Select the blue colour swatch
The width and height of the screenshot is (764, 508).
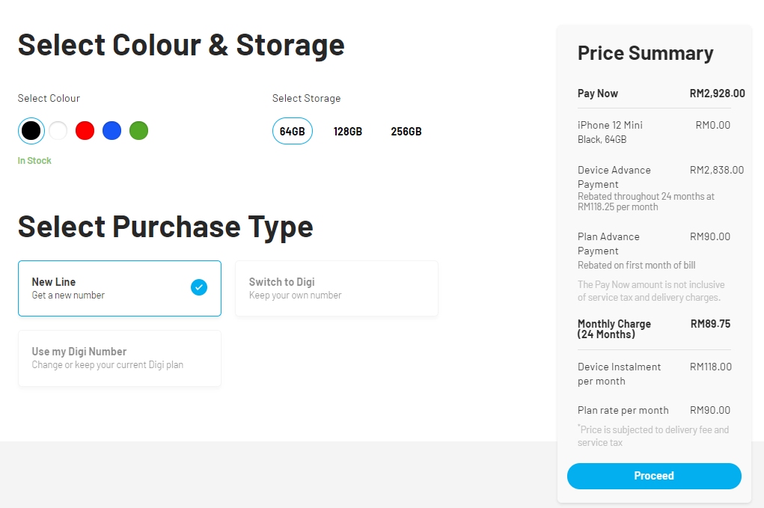click(112, 131)
